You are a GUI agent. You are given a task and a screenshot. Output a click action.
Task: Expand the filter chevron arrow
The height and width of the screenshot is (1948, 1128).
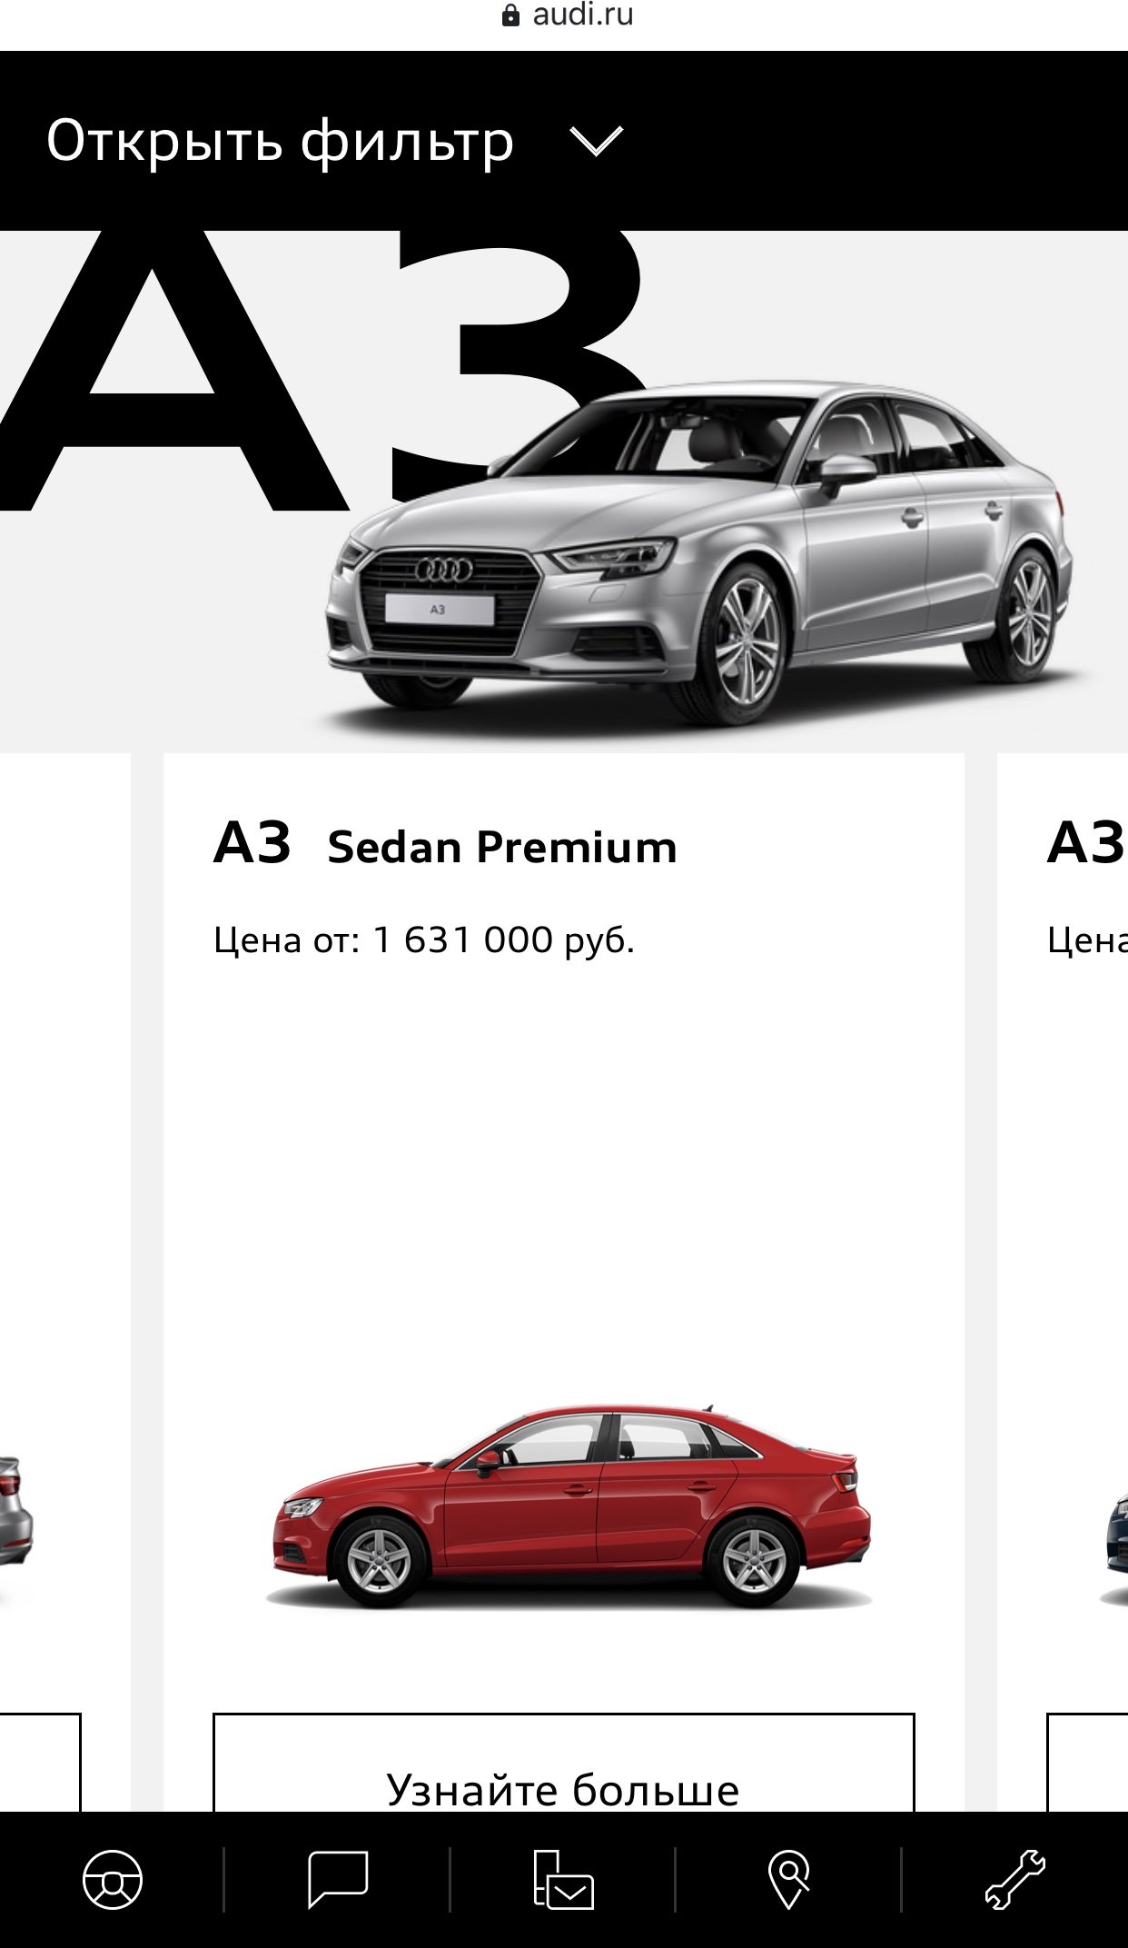(596, 141)
